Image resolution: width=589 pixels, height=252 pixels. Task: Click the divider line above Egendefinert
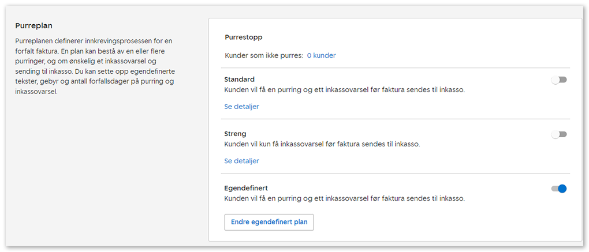click(396, 174)
